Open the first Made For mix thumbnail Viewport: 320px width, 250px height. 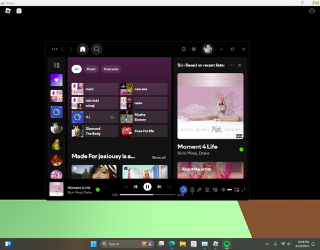click(x=94, y=171)
